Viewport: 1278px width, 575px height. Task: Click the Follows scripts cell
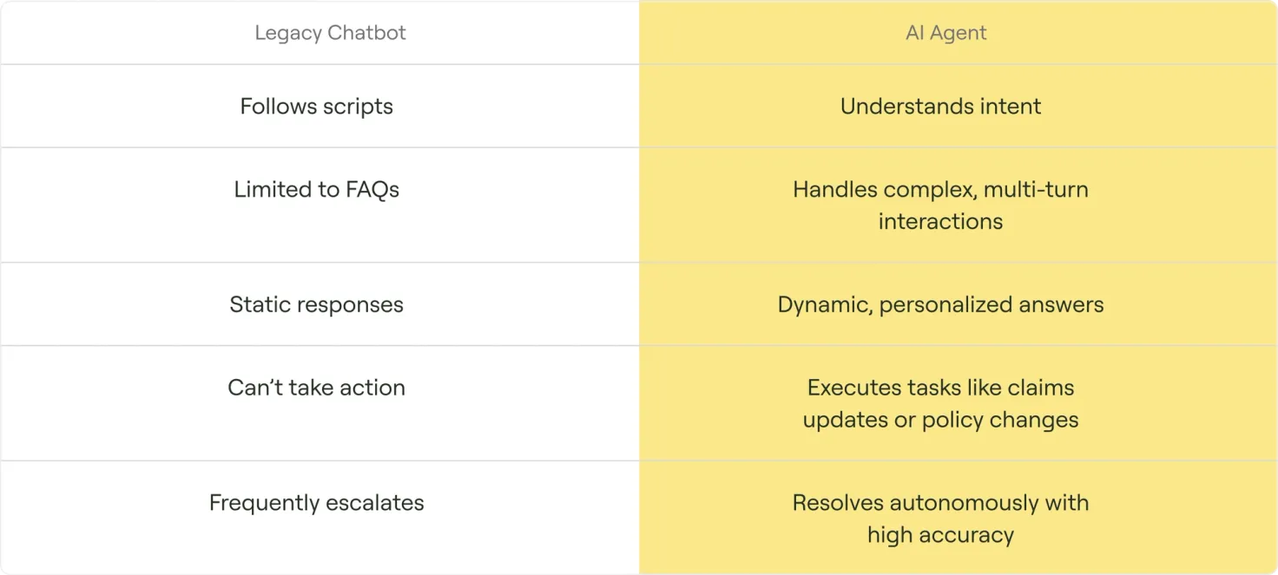pos(316,107)
